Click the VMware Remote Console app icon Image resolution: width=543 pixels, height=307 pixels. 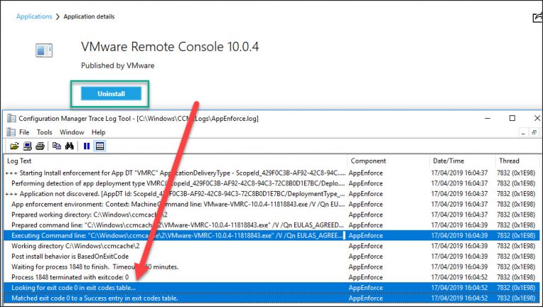(x=44, y=50)
